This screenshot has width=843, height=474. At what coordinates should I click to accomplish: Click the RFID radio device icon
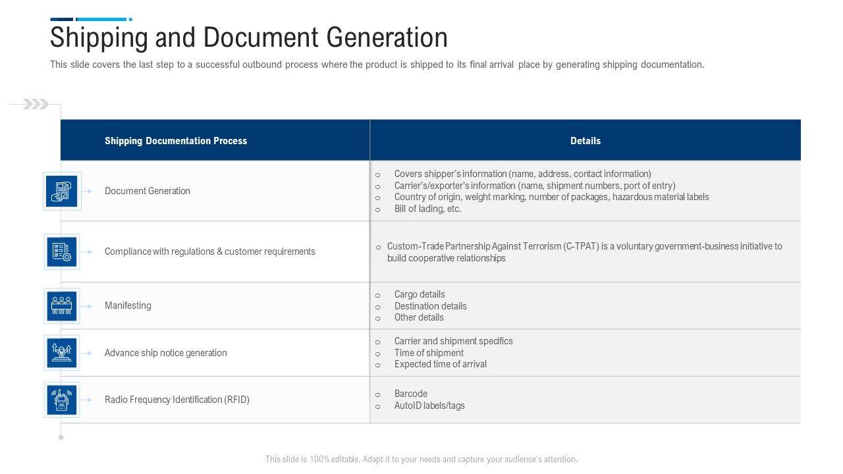point(62,400)
